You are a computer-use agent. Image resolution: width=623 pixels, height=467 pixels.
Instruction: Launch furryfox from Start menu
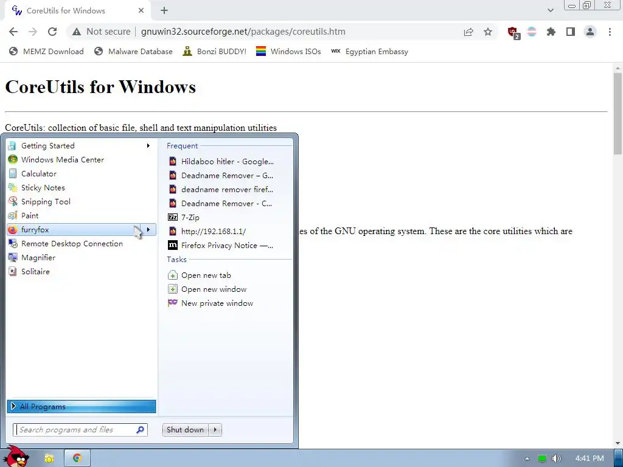pyautogui.click(x=74, y=229)
